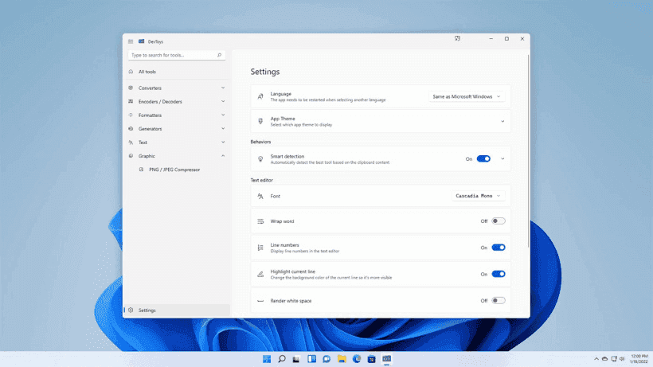This screenshot has height=367, width=653.
Task: Select the Formatters sidebar item
Action: click(177, 115)
